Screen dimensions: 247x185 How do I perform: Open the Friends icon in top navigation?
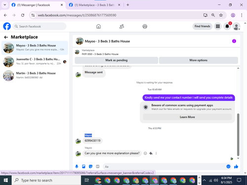tap(122, 26)
